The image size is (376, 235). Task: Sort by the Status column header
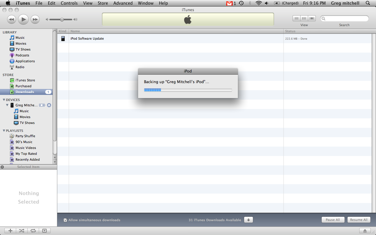pyautogui.click(x=328, y=31)
